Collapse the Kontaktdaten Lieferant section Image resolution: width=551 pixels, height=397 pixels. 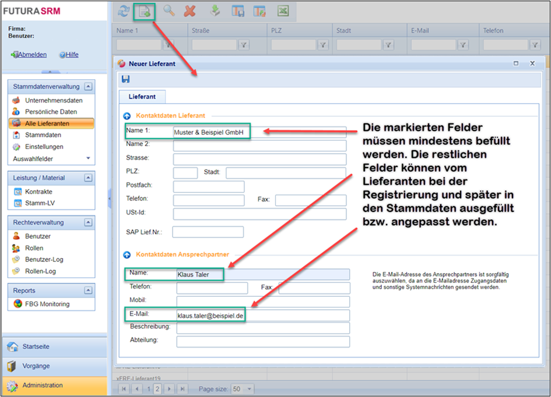tap(127, 116)
